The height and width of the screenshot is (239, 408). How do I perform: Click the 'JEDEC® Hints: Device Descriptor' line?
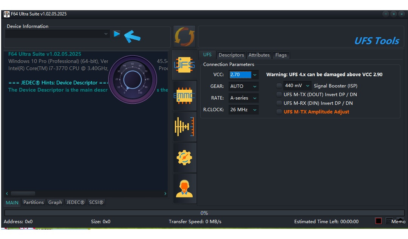pyautogui.click(x=59, y=83)
